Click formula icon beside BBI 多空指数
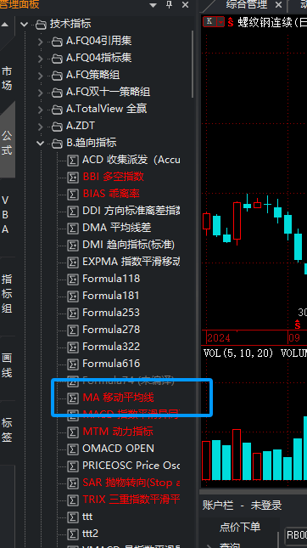Image resolution: width=307 pixels, height=548 pixels. pos(73,178)
